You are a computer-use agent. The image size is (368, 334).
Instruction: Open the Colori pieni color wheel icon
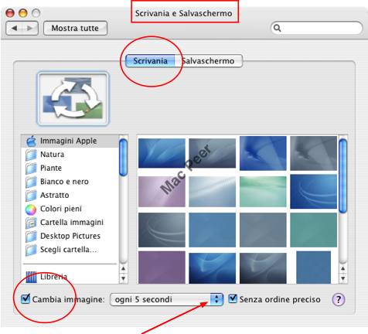tap(31, 210)
